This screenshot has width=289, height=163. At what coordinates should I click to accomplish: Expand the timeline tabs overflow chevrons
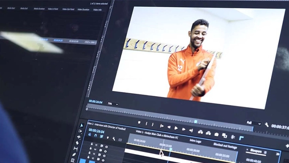pos(278,154)
